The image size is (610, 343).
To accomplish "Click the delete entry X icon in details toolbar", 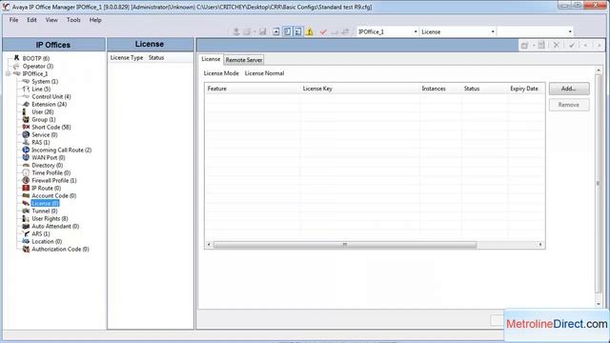I will [557, 45].
